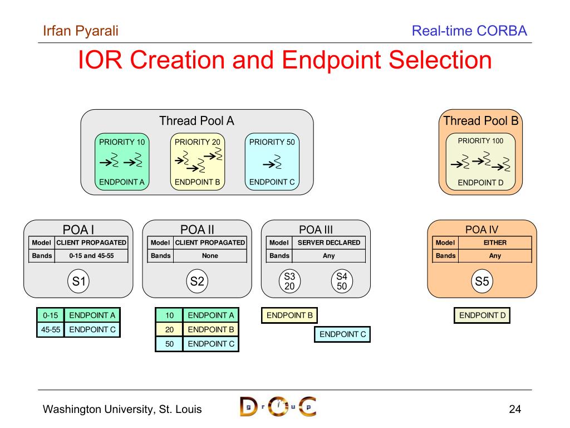This screenshot has width=570, height=428.
Task: Click the S4 50 servant circle
Action: click(x=342, y=281)
